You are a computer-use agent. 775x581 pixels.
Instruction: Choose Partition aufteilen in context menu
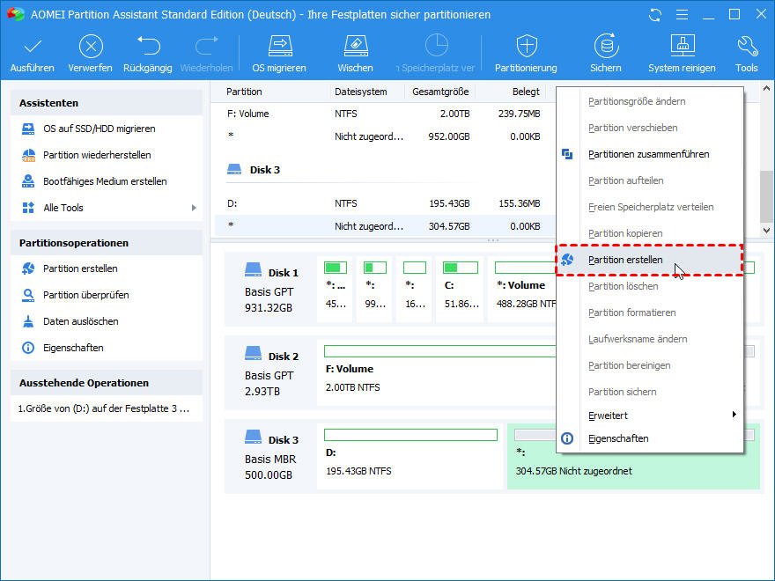[650, 180]
